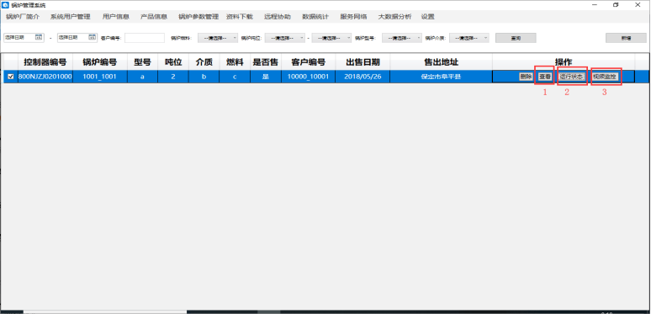Click the boiler management app icon in title bar
651x314 pixels.
5,5
